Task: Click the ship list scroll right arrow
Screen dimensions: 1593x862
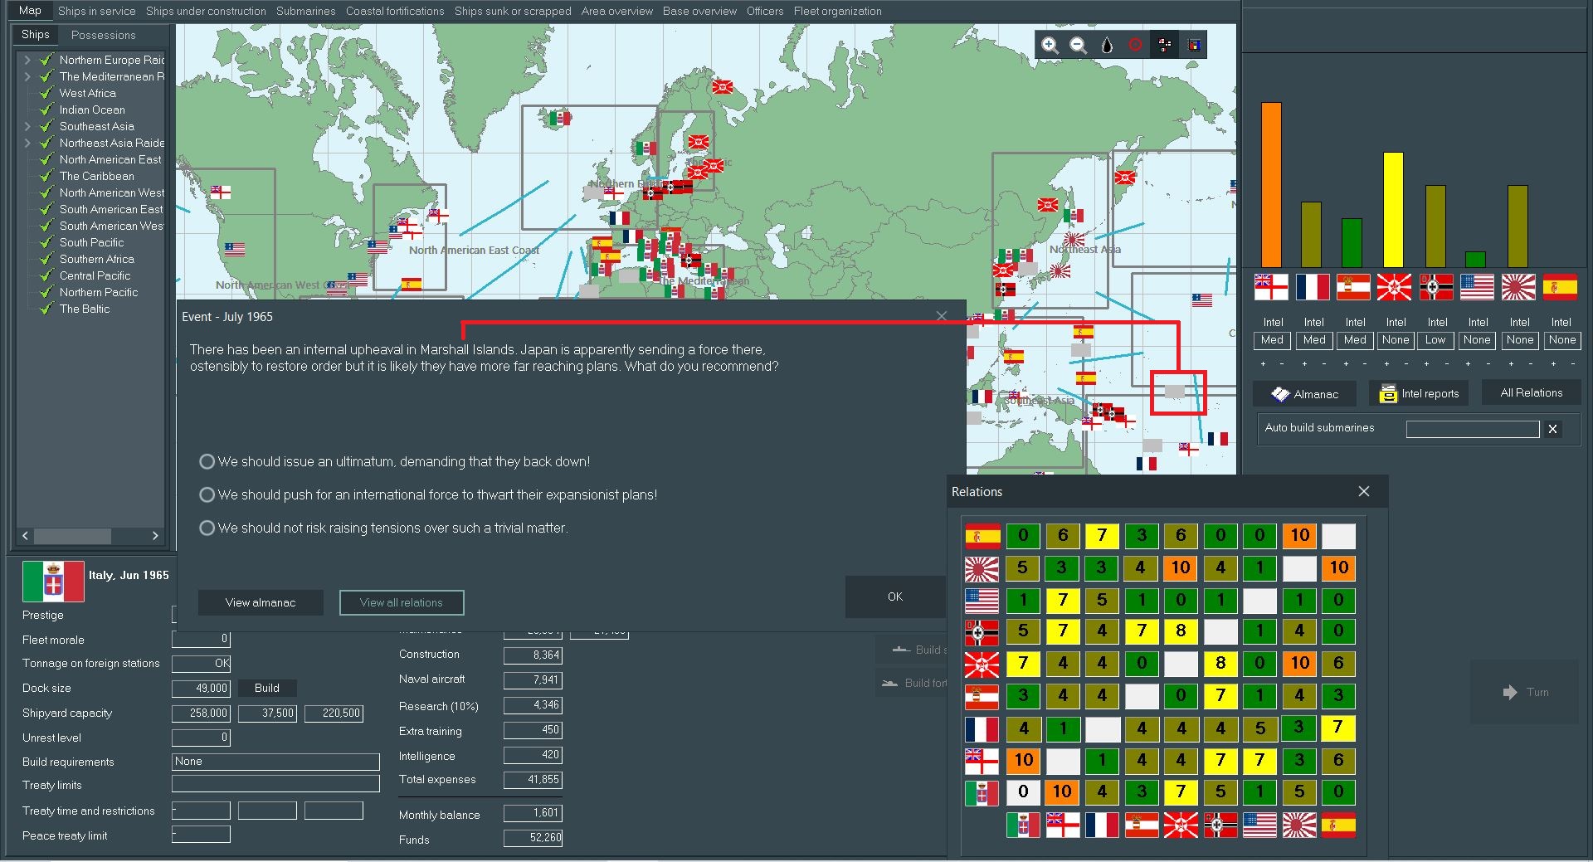Action: tap(155, 536)
